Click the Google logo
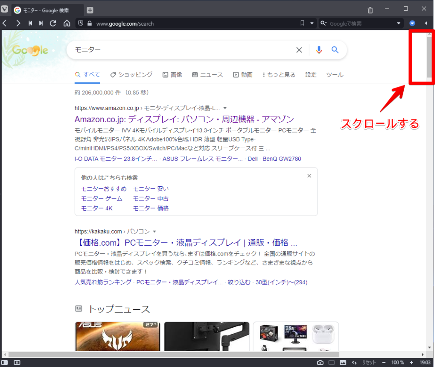 30,50
